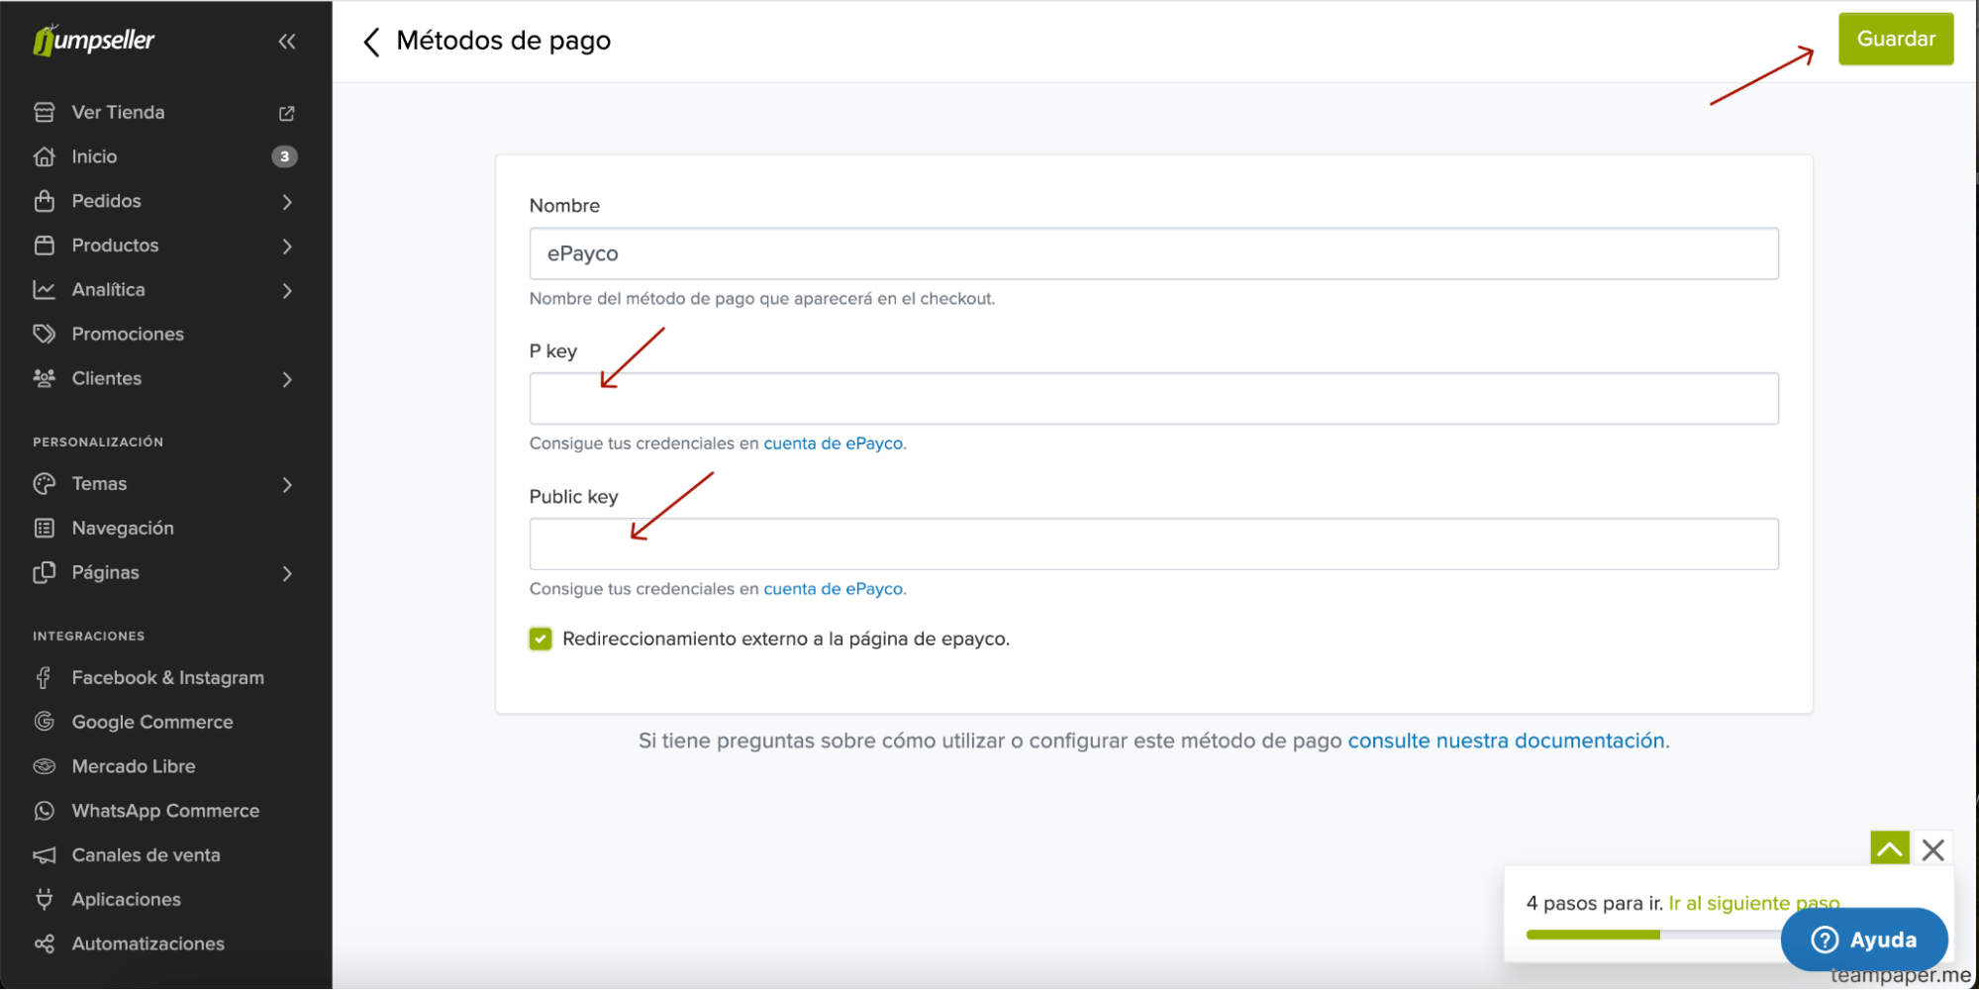Open Promociones in the sidebar

[x=128, y=335]
